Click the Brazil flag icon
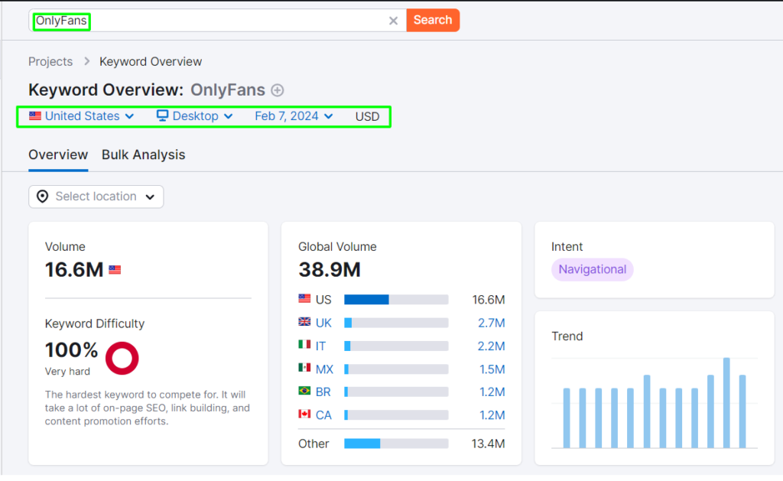 coord(304,391)
